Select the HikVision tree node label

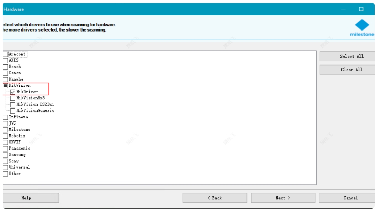pyautogui.click(x=20, y=85)
